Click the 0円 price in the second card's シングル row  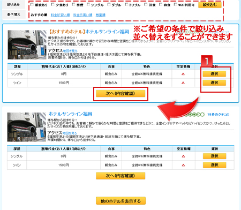pyautogui.click(x=63, y=156)
